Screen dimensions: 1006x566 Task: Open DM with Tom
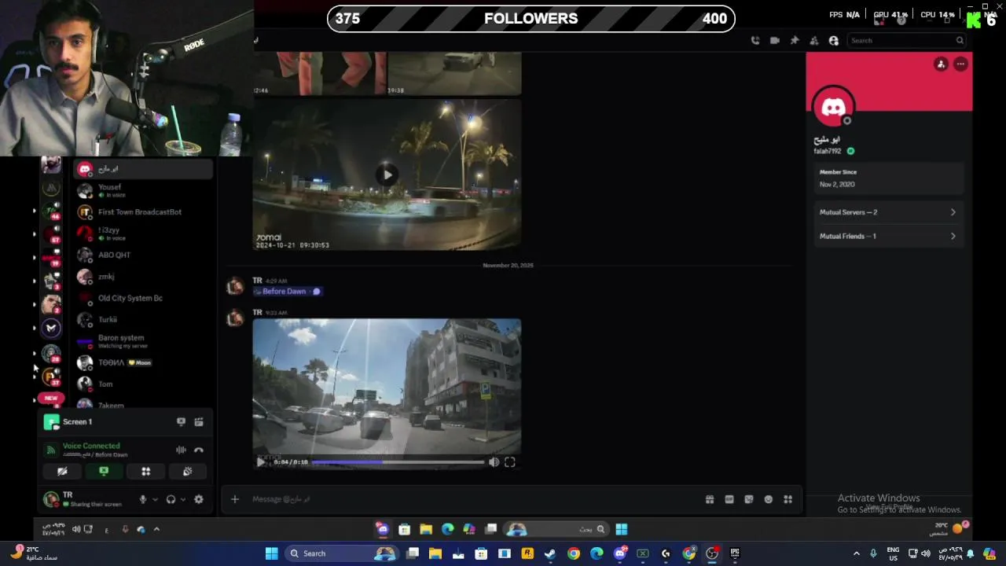pos(144,384)
